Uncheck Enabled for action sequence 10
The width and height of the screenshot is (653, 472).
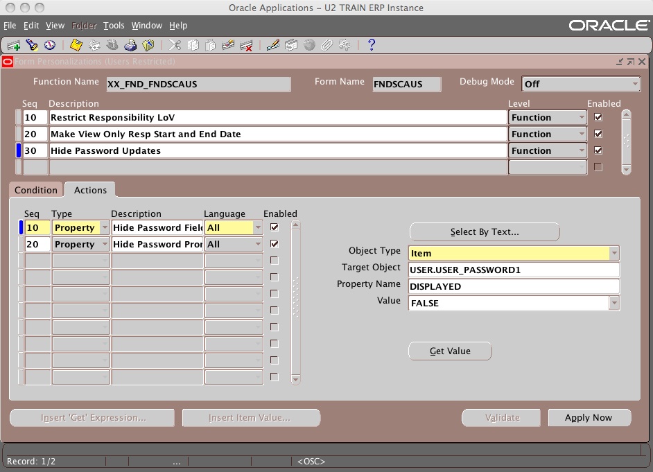[x=275, y=227]
